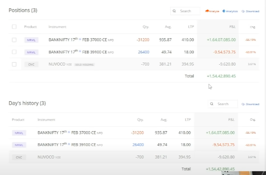The height and width of the screenshot is (175, 266).
Task: Click -31200 quantity in Day's history
Action: point(137,132)
